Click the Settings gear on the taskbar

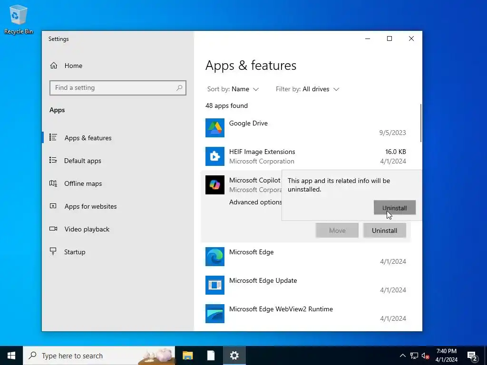tap(234, 355)
